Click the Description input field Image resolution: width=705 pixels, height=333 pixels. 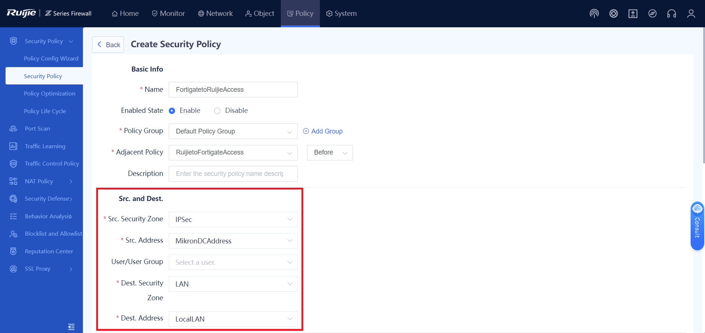click(233, 174)
